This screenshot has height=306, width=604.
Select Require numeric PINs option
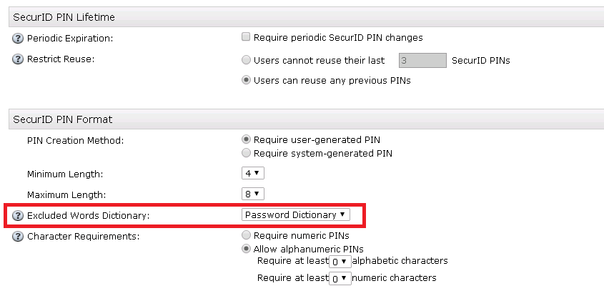247,235
